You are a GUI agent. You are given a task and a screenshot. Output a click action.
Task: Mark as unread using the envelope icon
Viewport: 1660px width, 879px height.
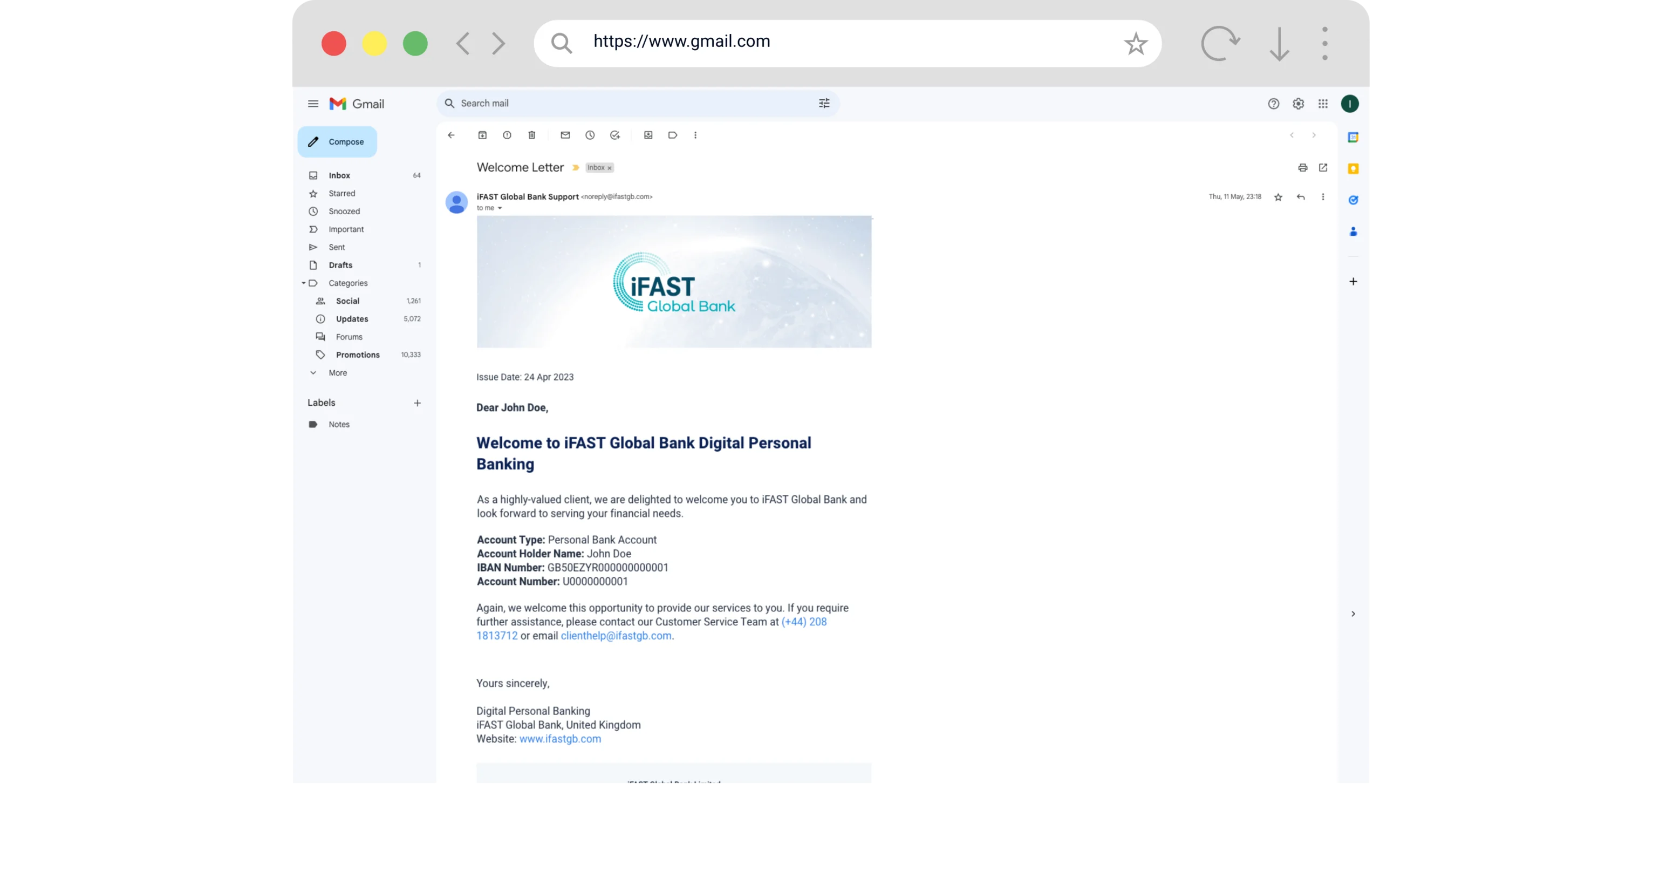[x=565, y=135]
